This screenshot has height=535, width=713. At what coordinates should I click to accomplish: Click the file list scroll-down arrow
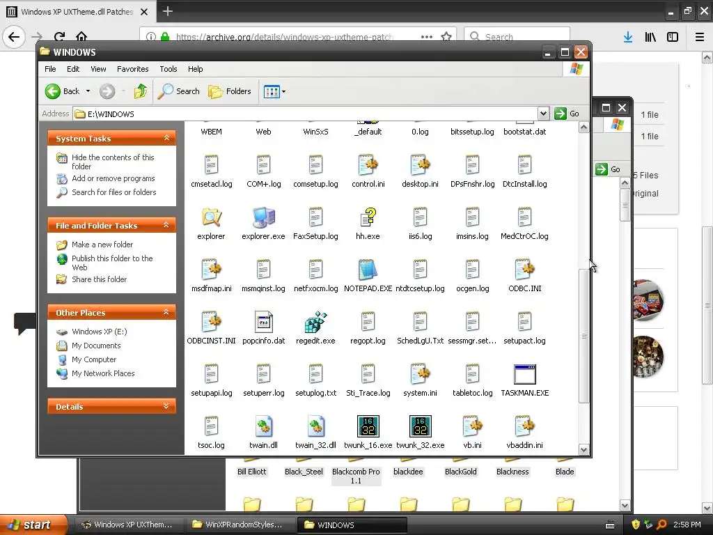pyautogui.click(x=584, y=450)
